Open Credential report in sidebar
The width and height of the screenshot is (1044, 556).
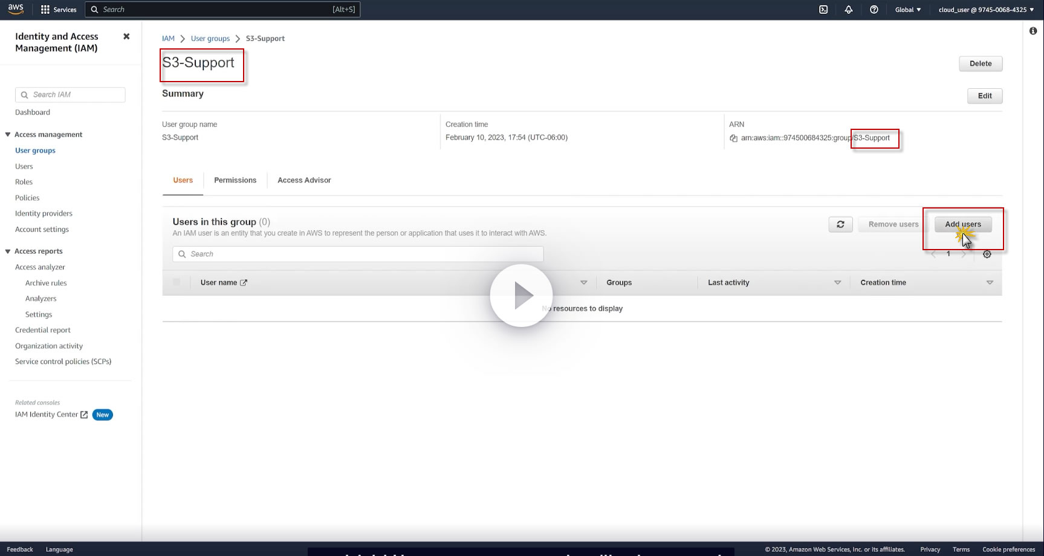point(43,330)
